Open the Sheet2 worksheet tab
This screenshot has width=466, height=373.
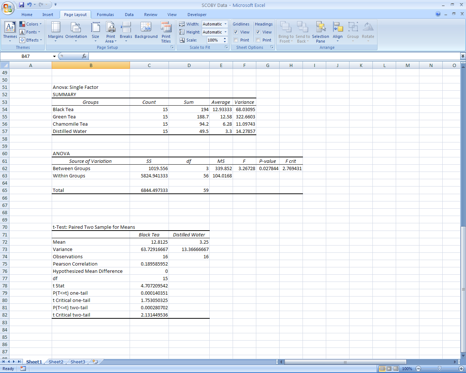point(56,362)
